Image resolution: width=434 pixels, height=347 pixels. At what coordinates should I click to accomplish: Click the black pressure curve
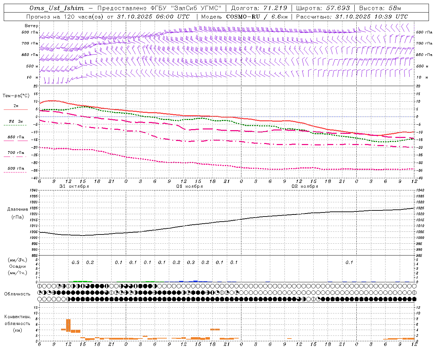pos(227,222)
